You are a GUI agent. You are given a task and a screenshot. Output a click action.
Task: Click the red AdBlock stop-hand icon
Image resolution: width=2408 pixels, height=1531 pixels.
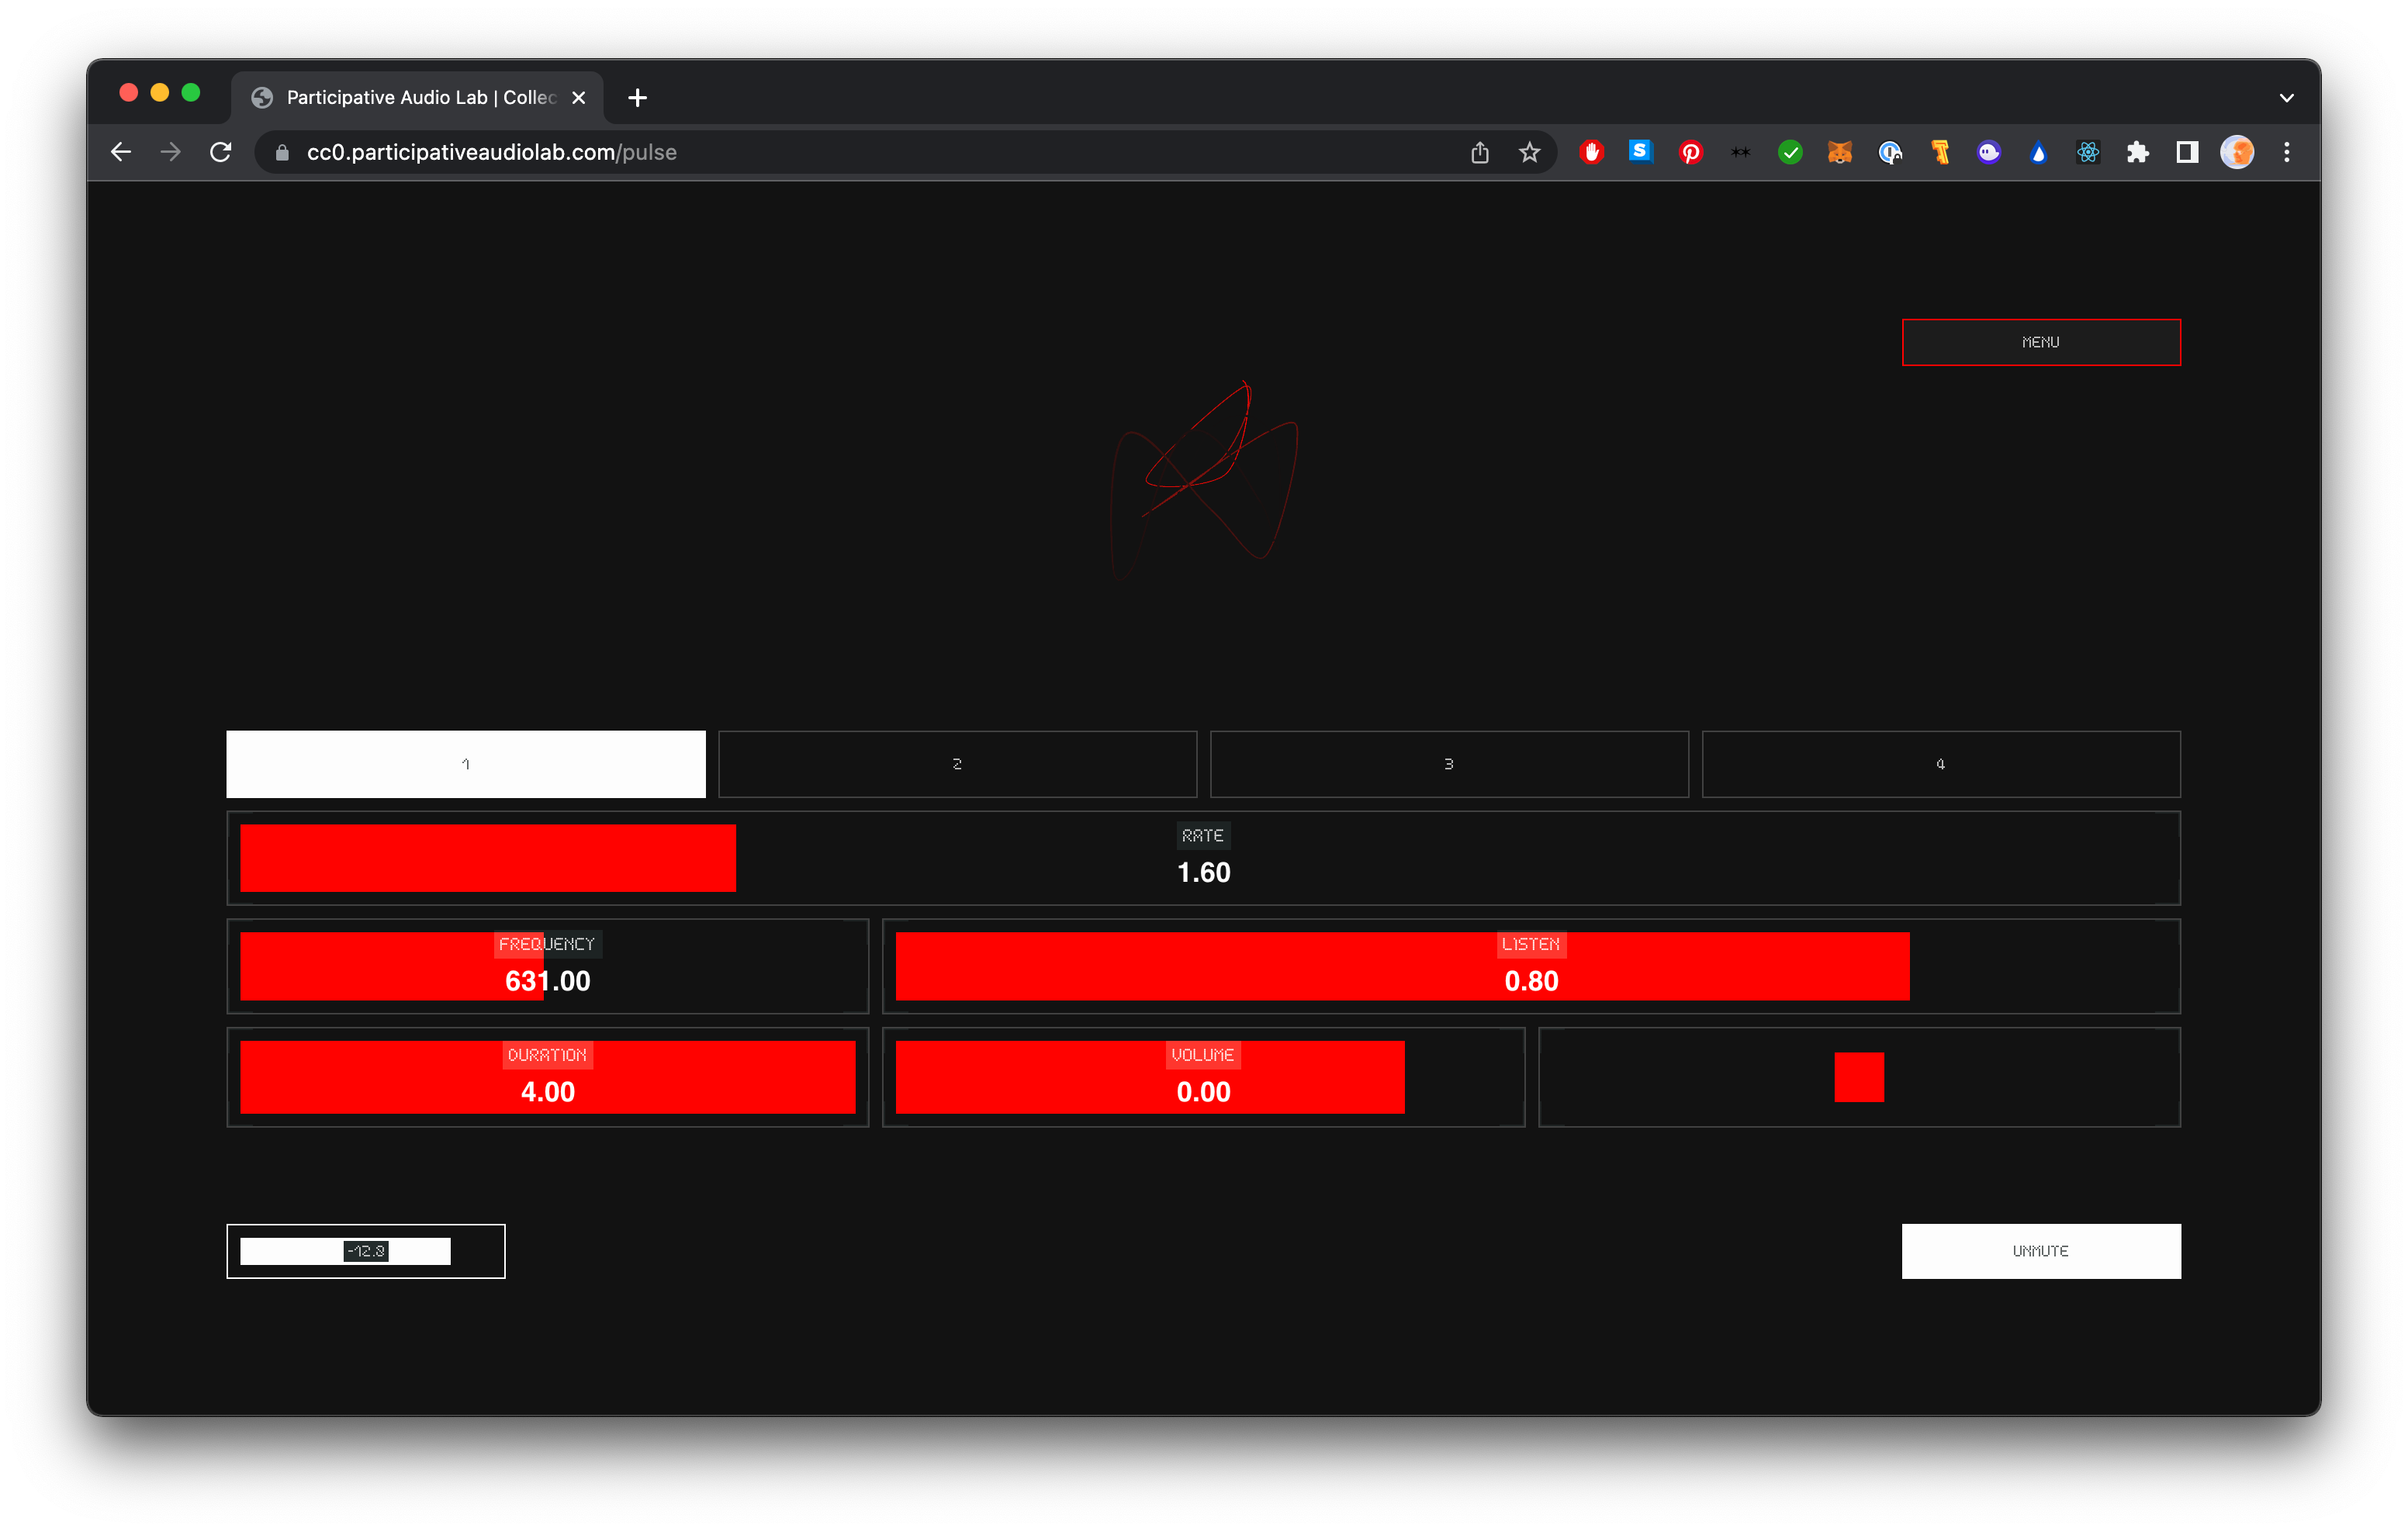[x=1591, y=152]
